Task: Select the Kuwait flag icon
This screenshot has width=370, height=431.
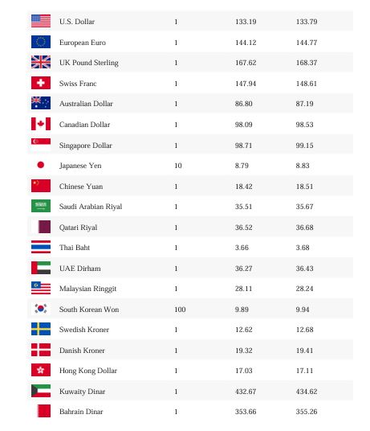Action: tap(41, 391)
